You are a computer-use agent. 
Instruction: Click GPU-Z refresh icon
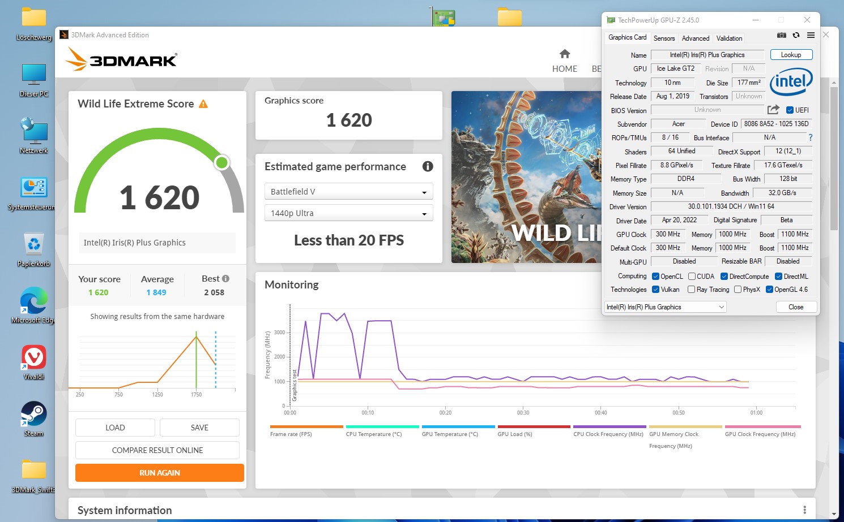(x=796, y=35)
